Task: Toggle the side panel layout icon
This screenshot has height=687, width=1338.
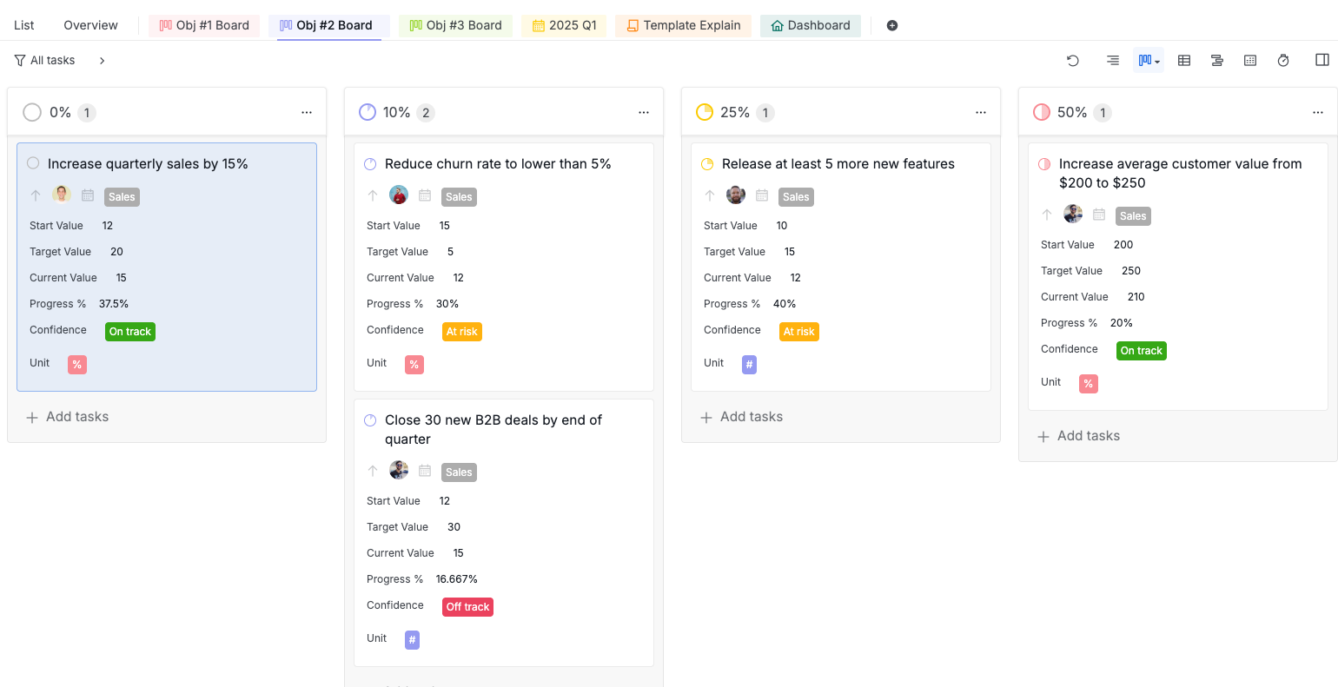Action: [x=1322, y=60]
